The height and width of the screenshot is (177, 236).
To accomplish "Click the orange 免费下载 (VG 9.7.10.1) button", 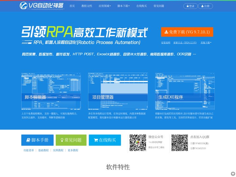I will coord(187,32).
